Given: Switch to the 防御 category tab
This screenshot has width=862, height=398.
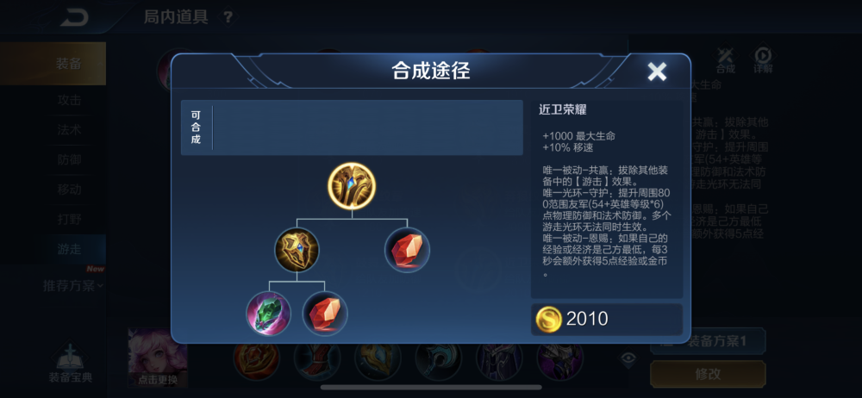Looking at the screenshot, I should click(69, 160).
